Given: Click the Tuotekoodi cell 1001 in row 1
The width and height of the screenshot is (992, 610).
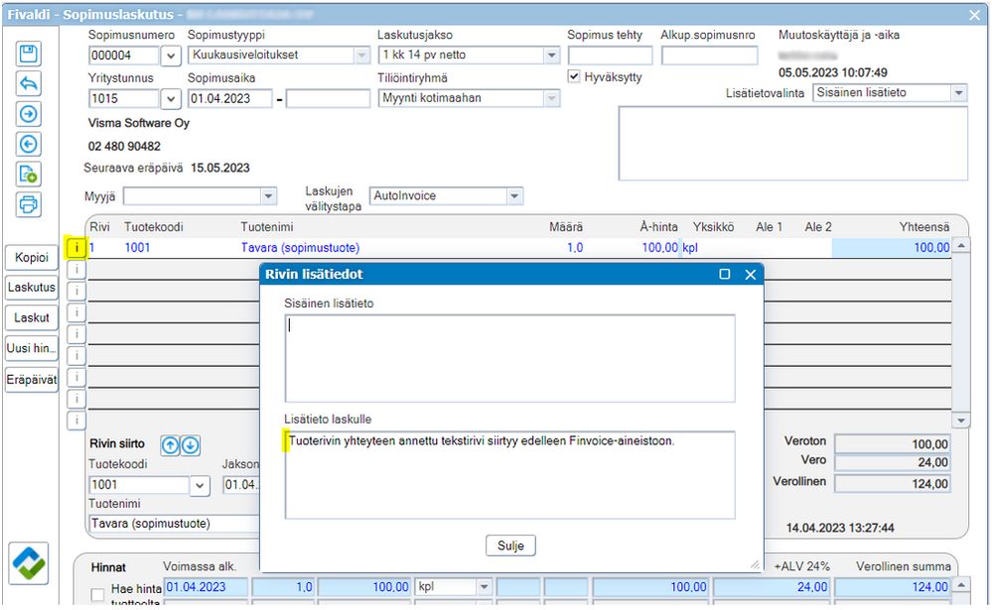Looking at the screenshot, I should click(x=137, y=248).
